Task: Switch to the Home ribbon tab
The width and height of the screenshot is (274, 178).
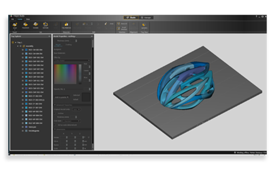Action: coord(20,19)
